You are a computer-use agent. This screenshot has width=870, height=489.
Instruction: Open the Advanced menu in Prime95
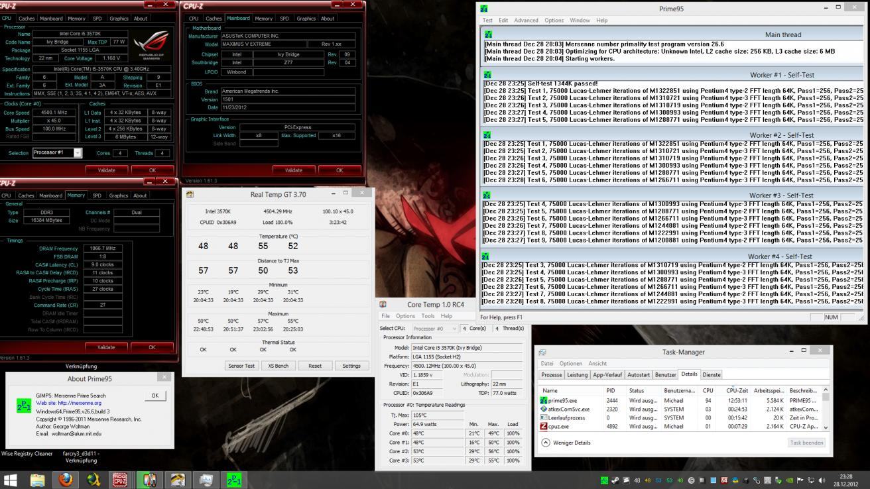click(527, 21)
